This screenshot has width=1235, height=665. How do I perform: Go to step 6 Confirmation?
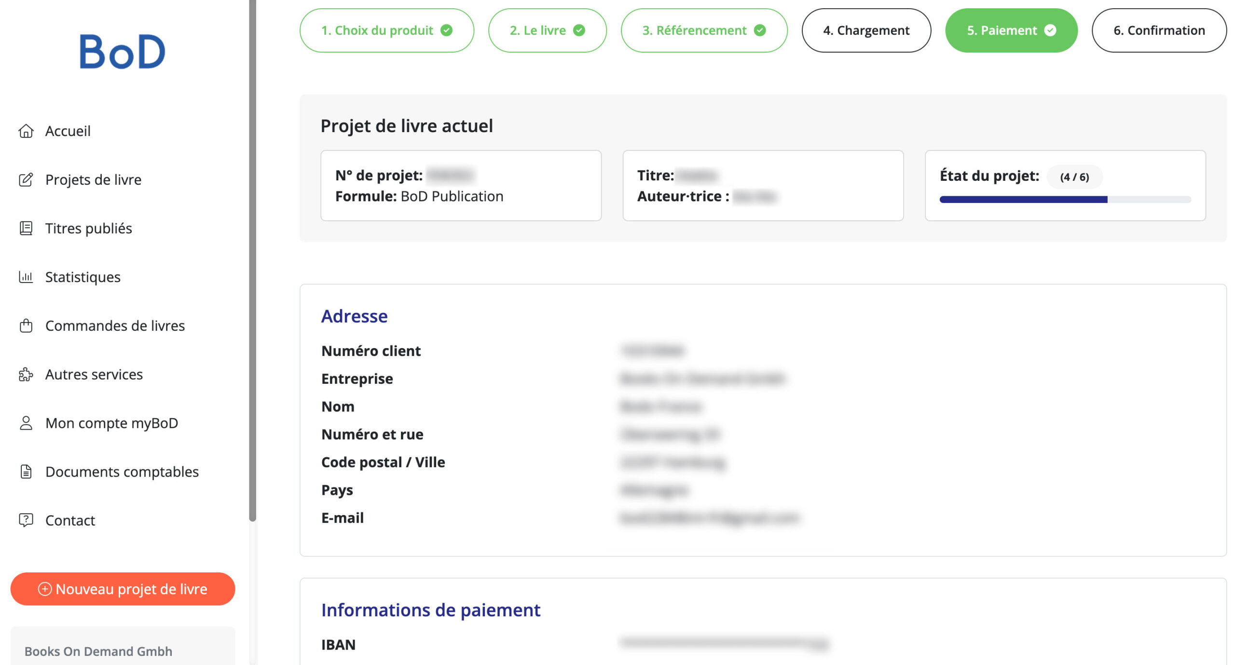tap(1159, 30)
